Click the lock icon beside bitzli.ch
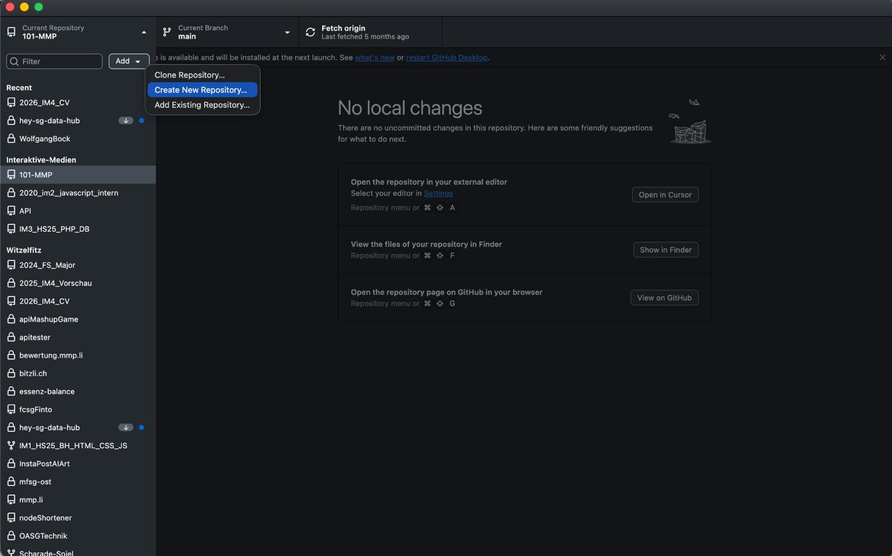The width and height of the screenshot is (892, 556). [11, 373]
